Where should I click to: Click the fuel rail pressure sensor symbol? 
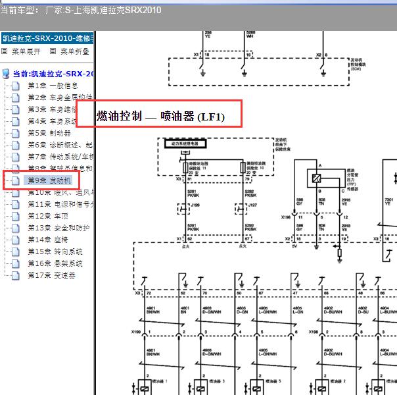[x=317, y=178]
